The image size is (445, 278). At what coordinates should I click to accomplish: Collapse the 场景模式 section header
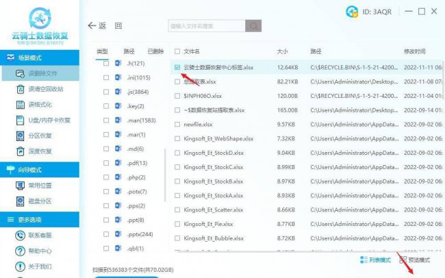(40, 58)
